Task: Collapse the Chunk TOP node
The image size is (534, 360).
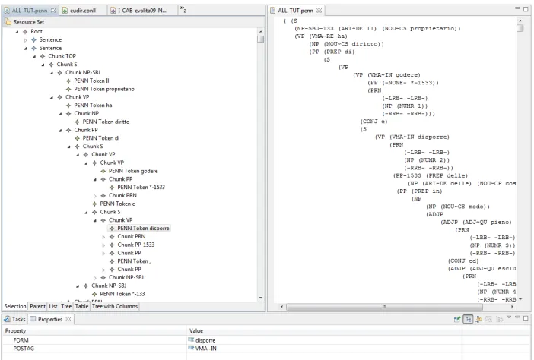Action: point(34,56)
